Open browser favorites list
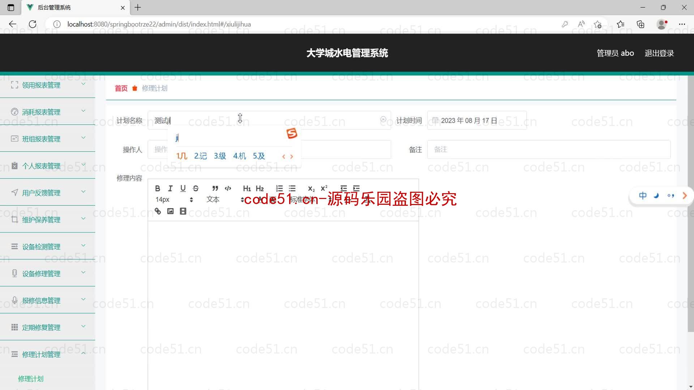The height and width of the screenshot is (390, 694). pos(621,24)
